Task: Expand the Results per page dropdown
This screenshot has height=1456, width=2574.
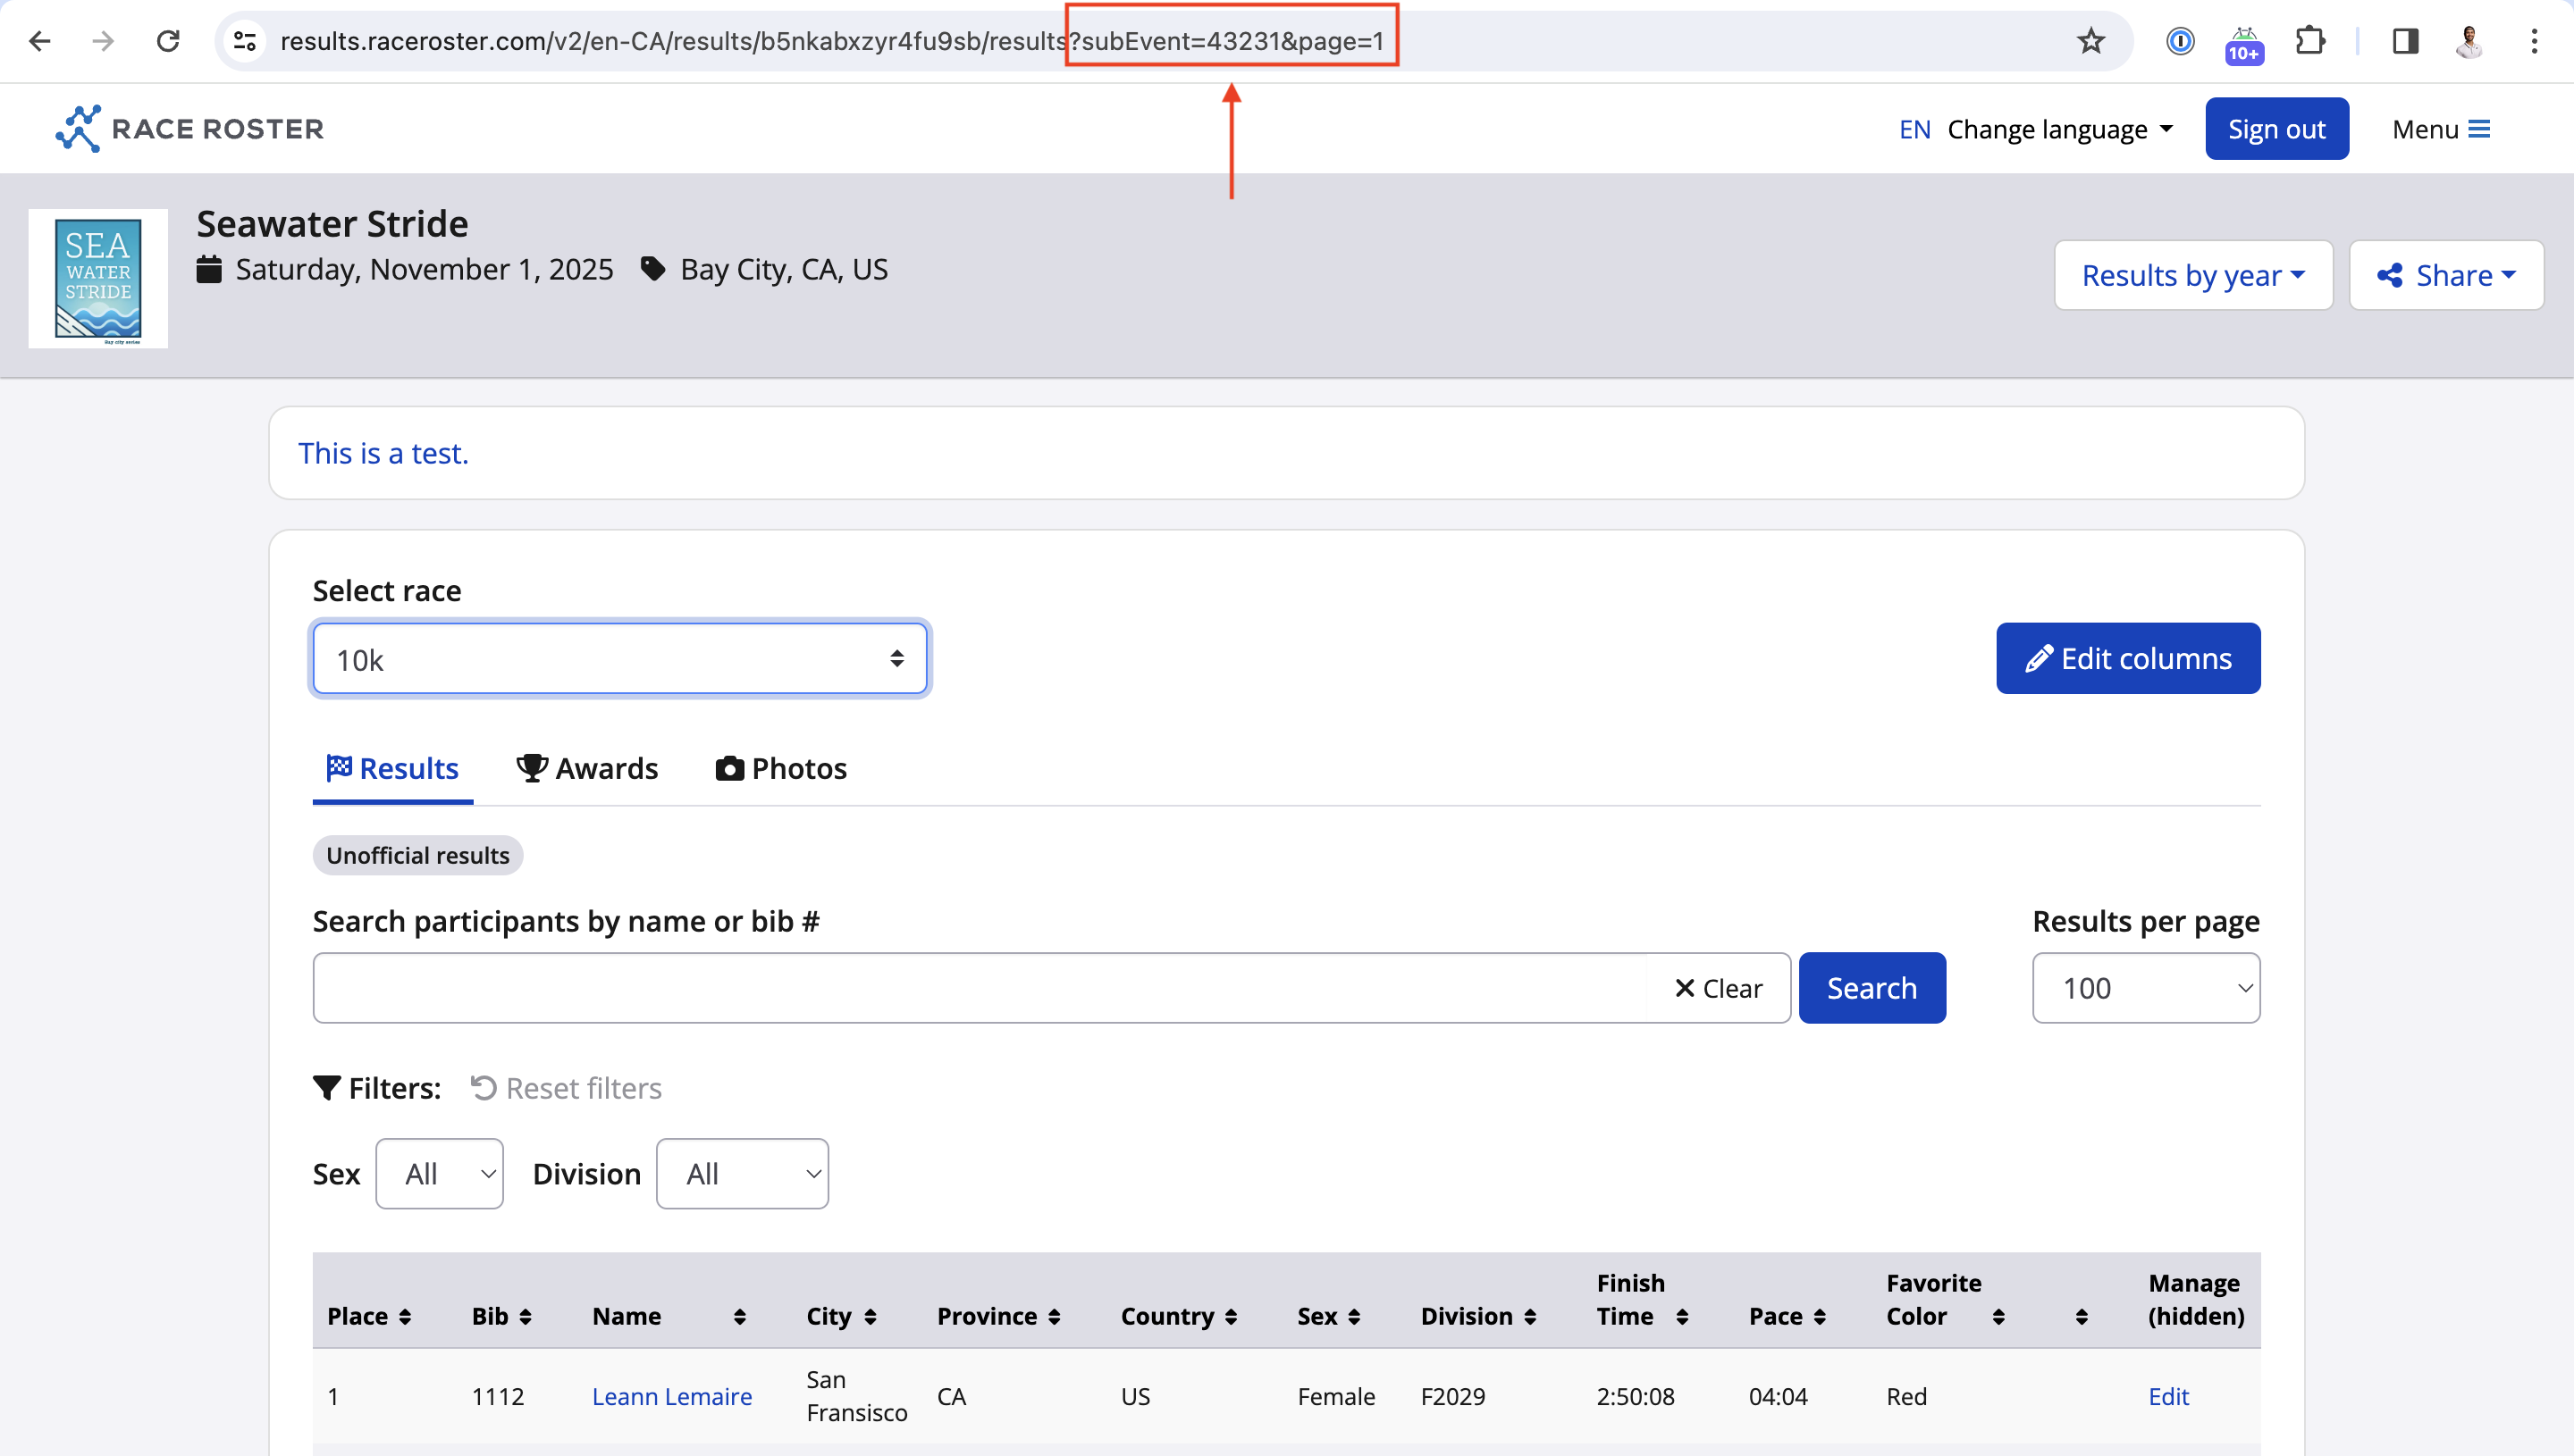Action: pos(2145,988)
